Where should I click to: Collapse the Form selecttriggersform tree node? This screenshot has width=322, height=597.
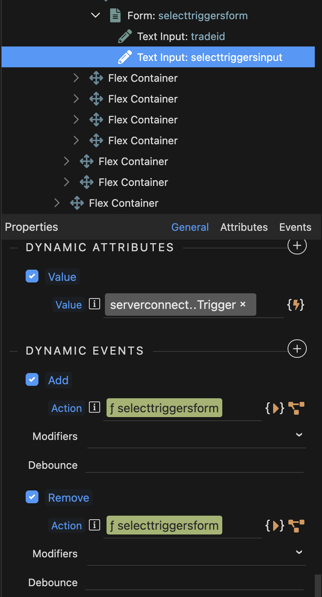[x=95, y=16]
